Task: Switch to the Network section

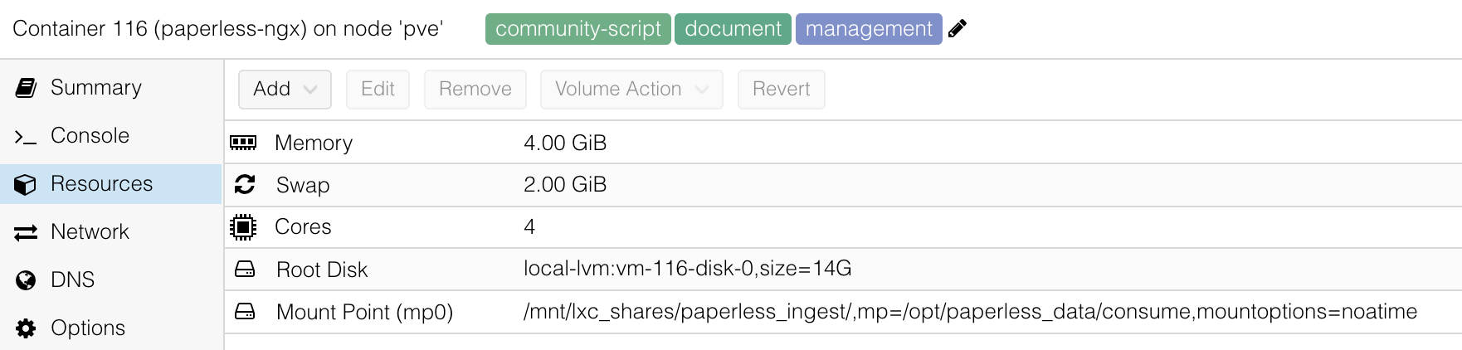Action: (90, 231)
